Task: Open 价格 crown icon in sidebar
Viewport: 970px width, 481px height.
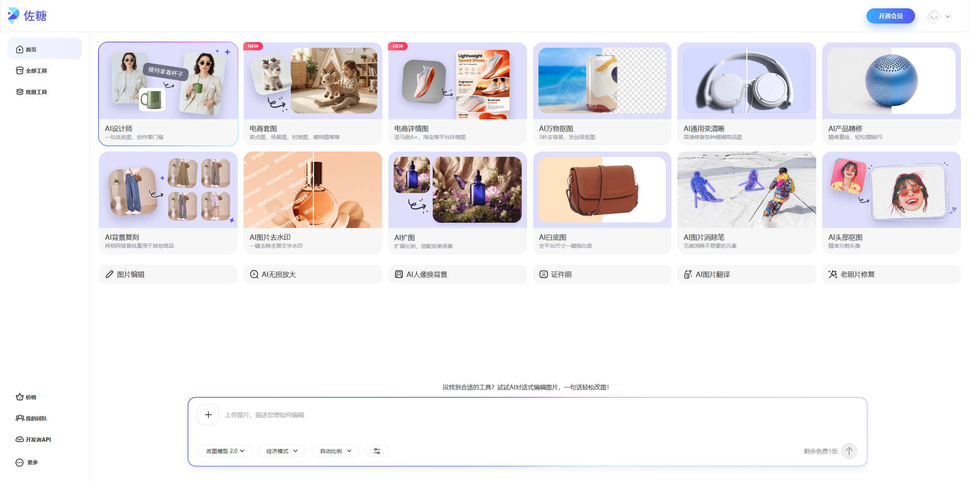Action: [x=20, y=397]
